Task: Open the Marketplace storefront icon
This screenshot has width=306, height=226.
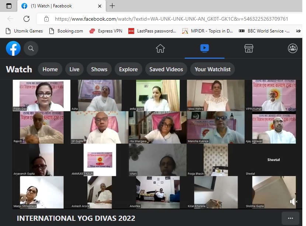Action: (249, 48)
